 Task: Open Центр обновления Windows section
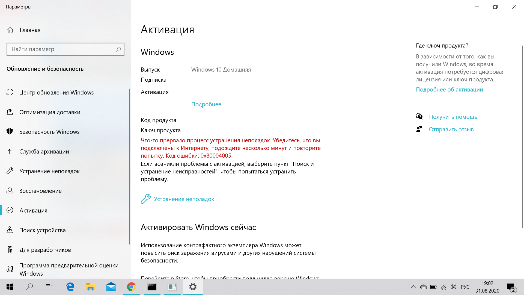(56, 93)
